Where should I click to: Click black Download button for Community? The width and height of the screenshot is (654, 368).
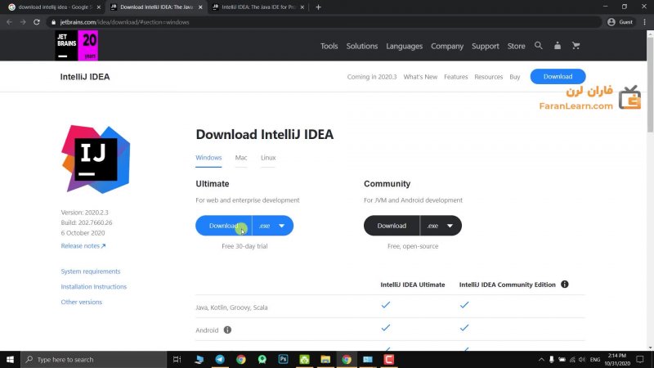point(392,226)
